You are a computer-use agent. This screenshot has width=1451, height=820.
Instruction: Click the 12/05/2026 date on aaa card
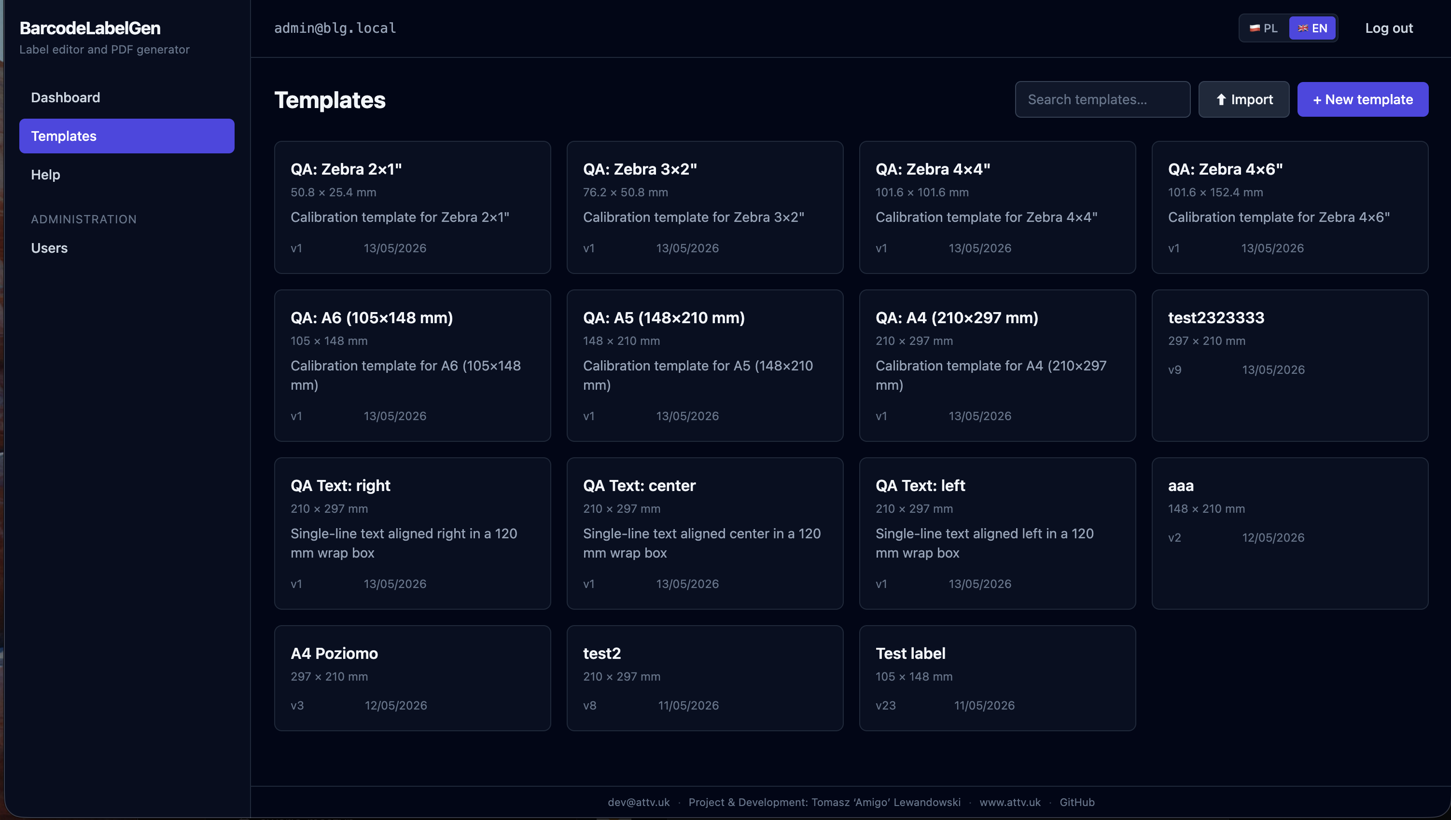tap(1273, 537)
